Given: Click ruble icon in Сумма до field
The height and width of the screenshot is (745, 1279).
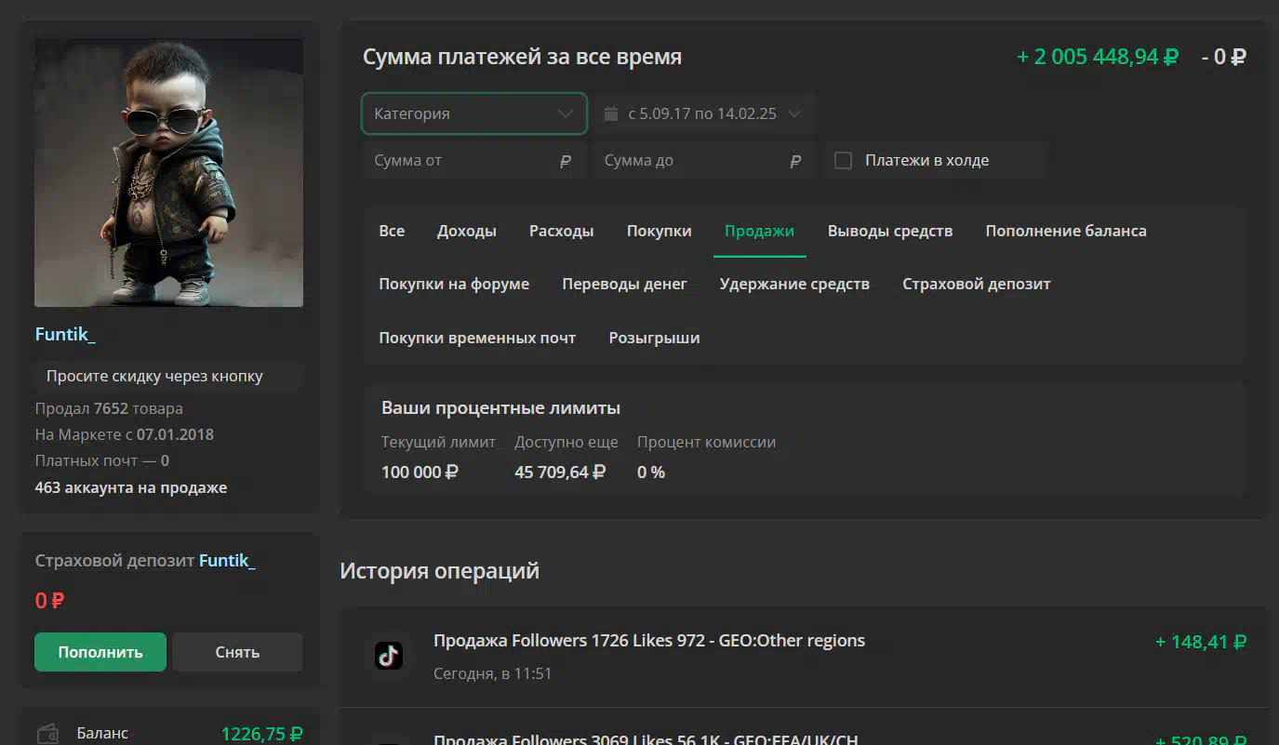Looking at the screenshot, I should click(795, 161).
